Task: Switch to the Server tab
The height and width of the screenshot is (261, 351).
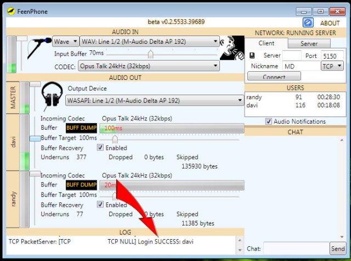Action: point(309,44)
